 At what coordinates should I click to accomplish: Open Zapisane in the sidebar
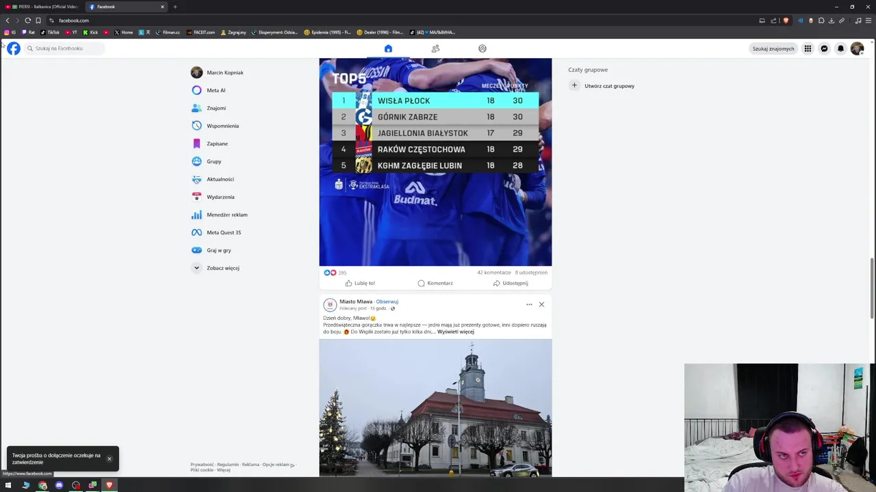click(209, 143)
